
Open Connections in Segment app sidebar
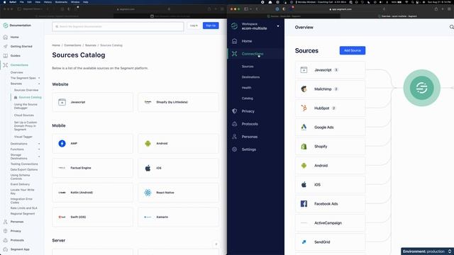coord(253,54)
